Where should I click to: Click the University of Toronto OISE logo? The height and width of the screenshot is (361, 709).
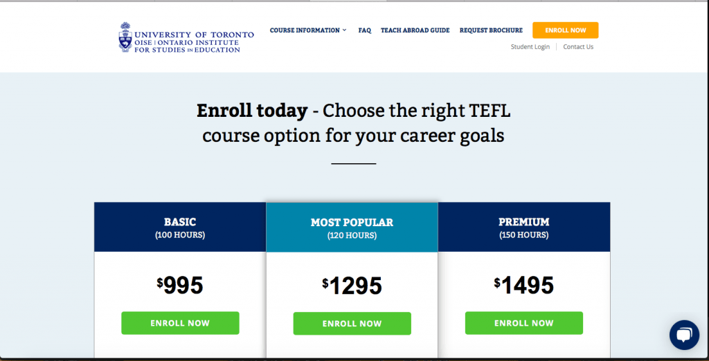pyautogui.click(x=186, y=37)
